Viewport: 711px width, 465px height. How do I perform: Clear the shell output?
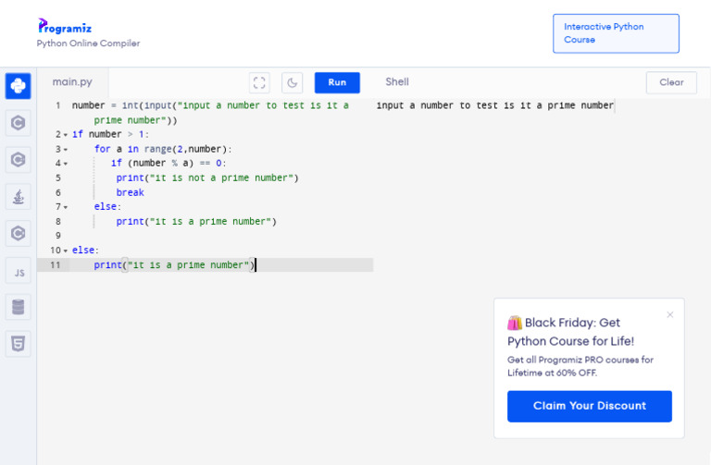(x=671, y=82)
